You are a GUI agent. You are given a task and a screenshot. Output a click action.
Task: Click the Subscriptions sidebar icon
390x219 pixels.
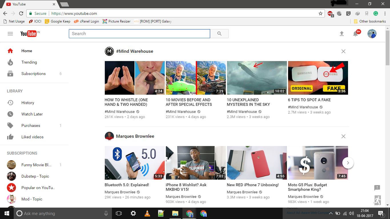point(10,74)
